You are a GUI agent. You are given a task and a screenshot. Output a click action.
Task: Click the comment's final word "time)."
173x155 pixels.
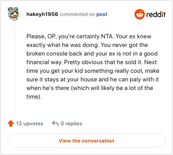pos(34,96)
